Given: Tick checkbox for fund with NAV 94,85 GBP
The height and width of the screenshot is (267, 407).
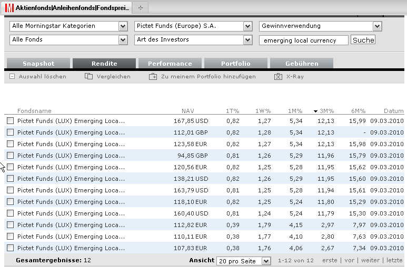Looking at the screenshot, I should click(10, 155).
